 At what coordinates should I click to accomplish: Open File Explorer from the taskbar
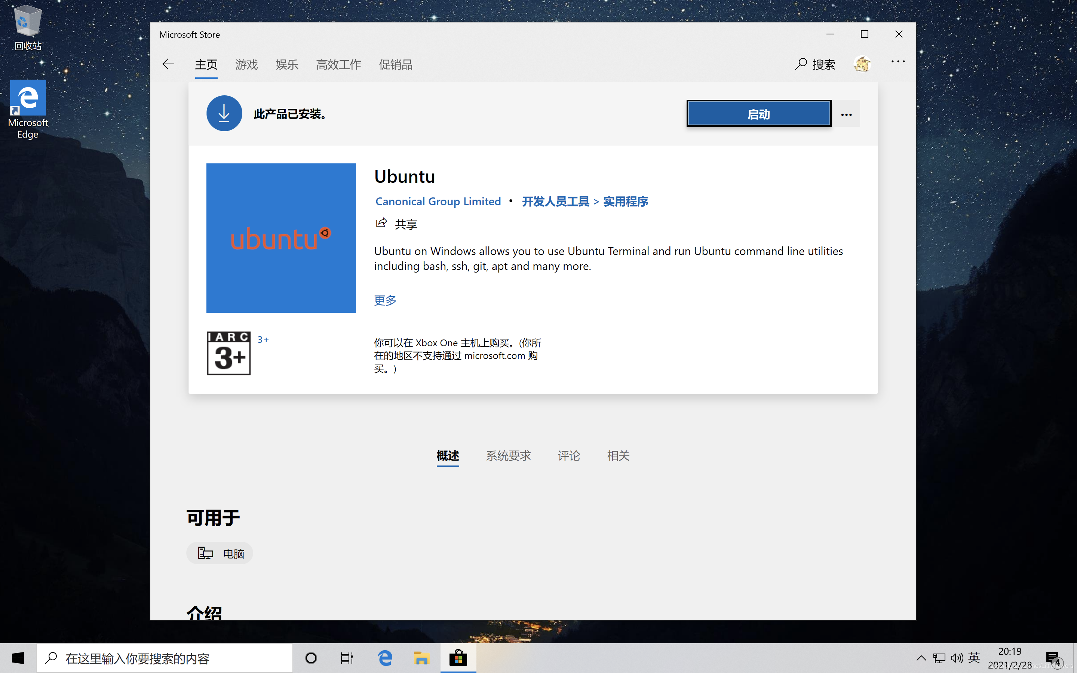pos(421,658)
